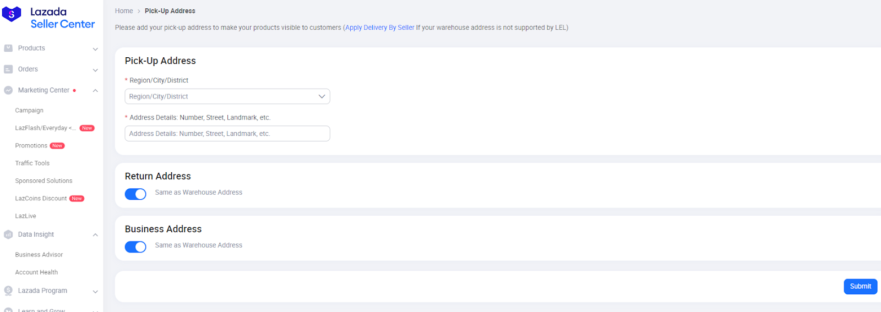Click the New badge next to LazCoins Discount
Screen dimensions: 881x312
pyautogui.click(x=77, y=199)
